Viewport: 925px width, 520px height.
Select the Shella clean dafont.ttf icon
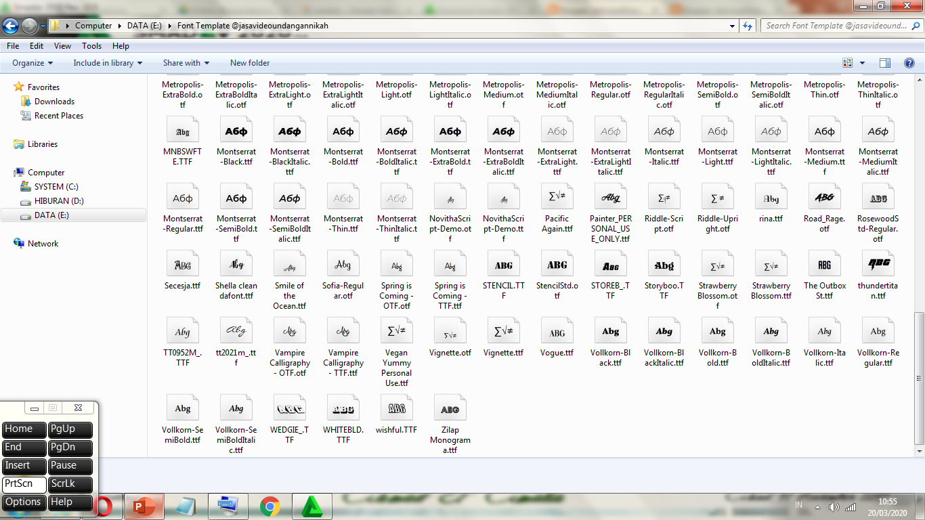click(x=236, y=264)
